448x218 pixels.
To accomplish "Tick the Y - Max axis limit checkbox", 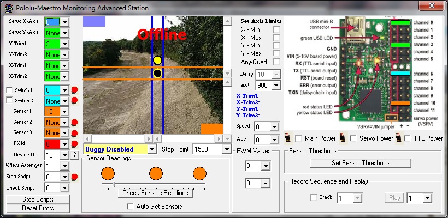I will click(x=276, y=53).
